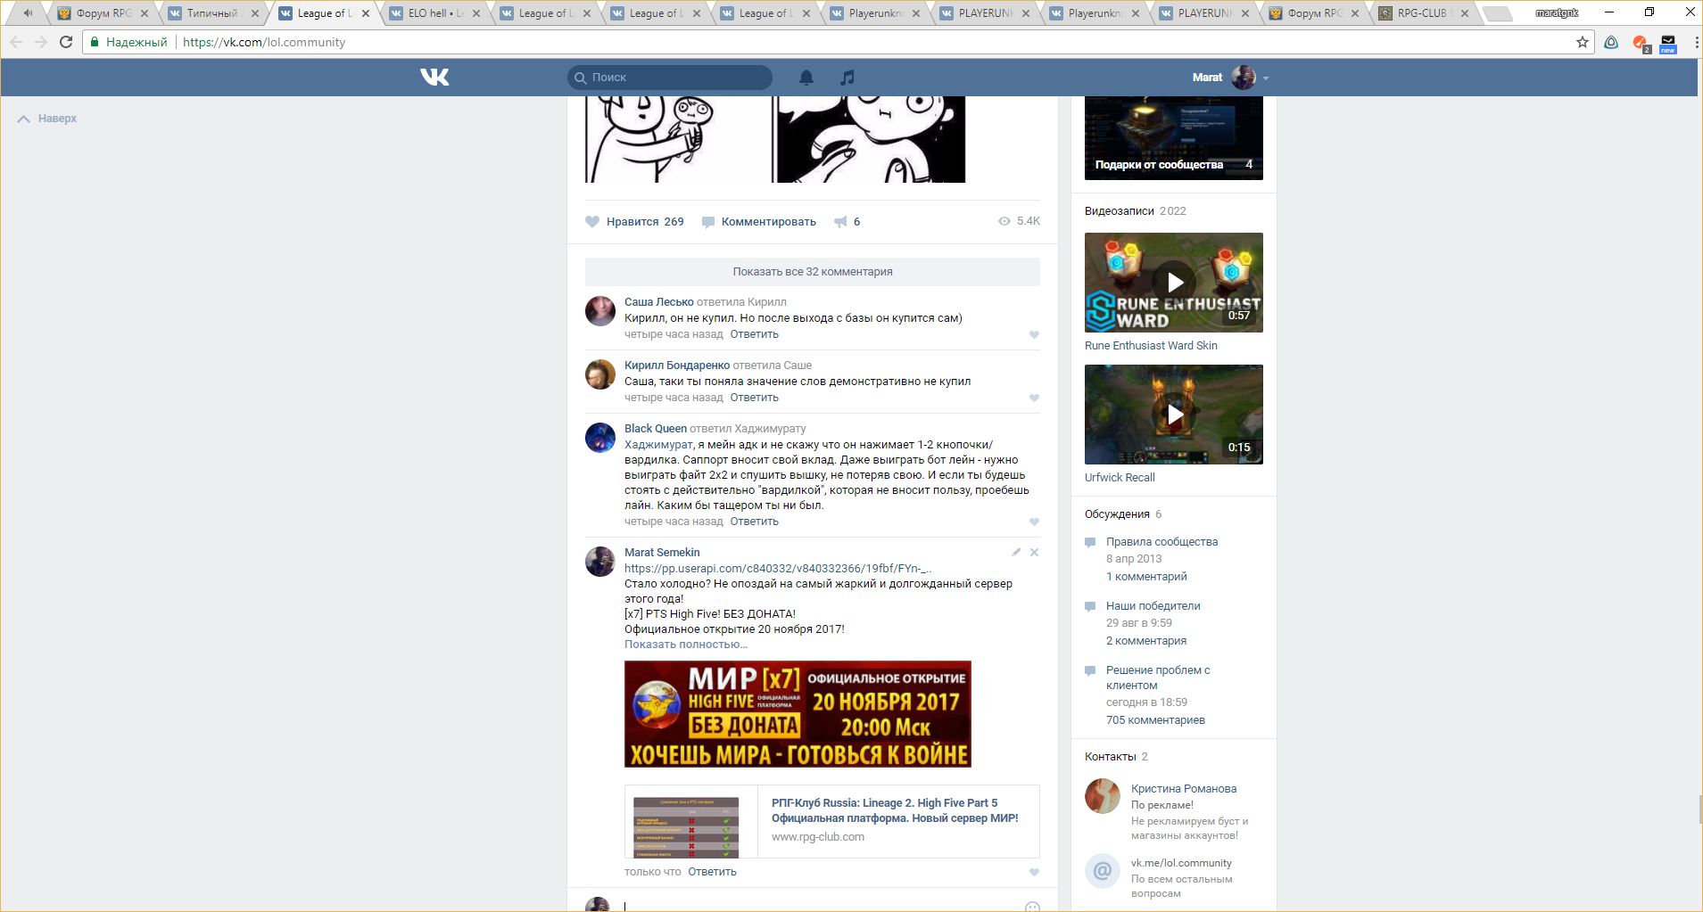Viewport: 1703px width, 912px height.
Task: Play the Rune Enthusiast Ward video
Action: (x=1174, y=283)
